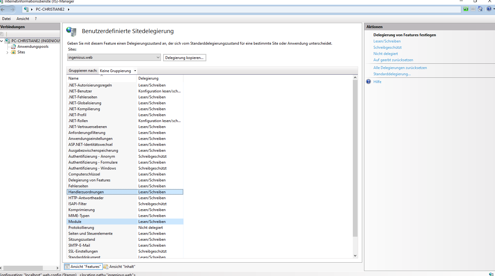The width and height of the screenshot is (495, 276).
Task: Select the Protokollierung row
Action: click(125, 228)
